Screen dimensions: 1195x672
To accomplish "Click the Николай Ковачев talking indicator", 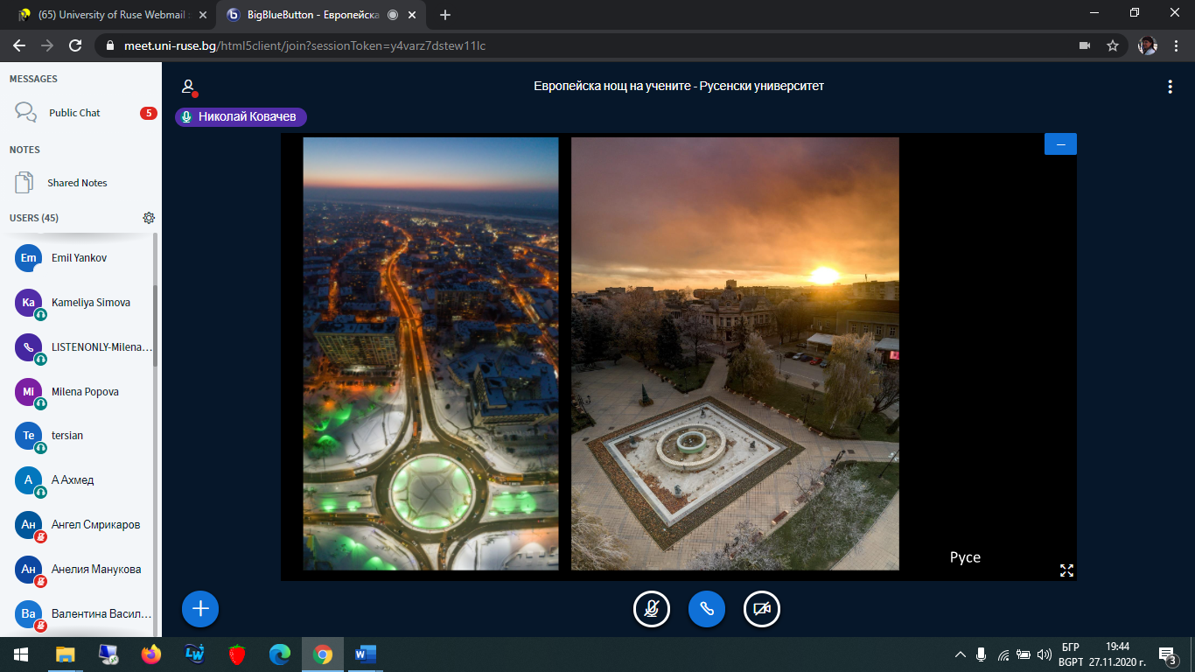I will click(x=241, y=117).
